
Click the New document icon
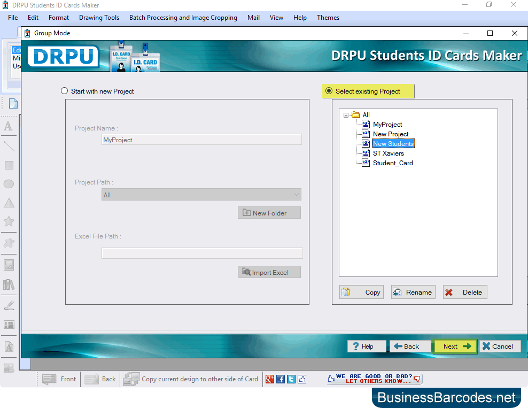coord(13,103)
